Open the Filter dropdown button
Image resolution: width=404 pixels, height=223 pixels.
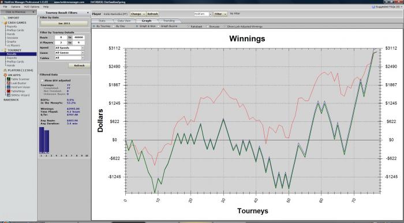pos(220,14)
